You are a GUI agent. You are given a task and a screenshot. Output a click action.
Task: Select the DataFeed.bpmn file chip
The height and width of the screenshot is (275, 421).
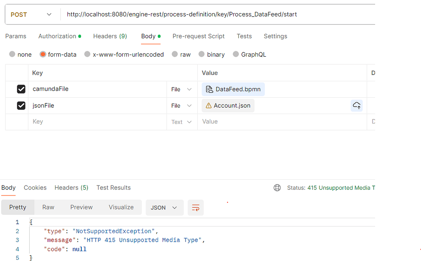[x=233, y=89]
